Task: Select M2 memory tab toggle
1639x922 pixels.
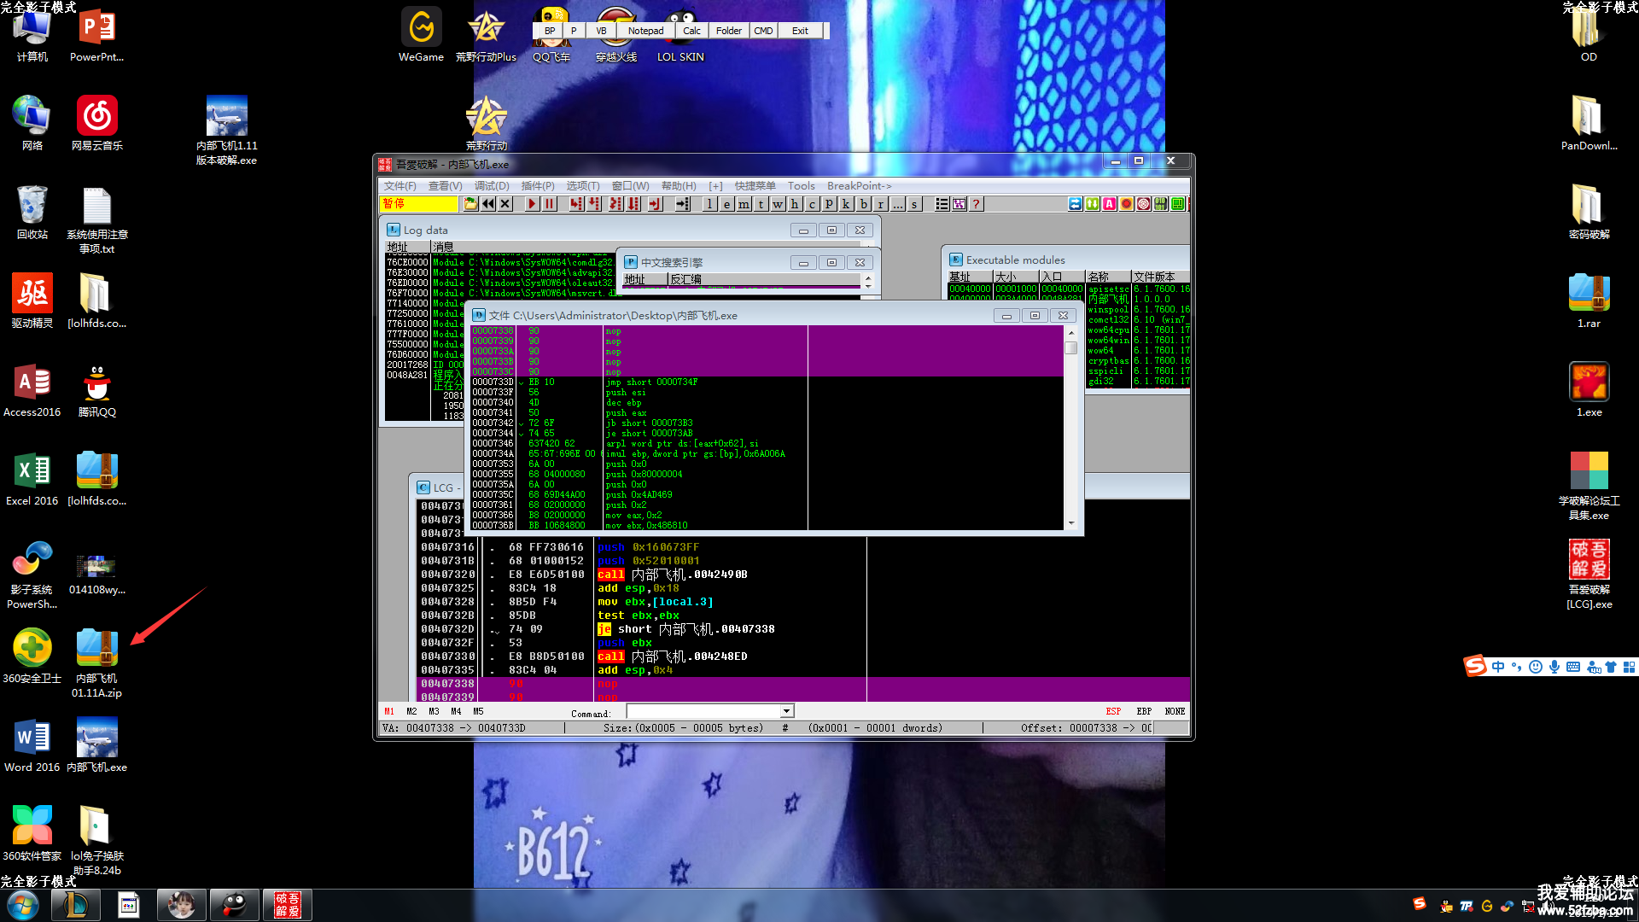Action: click(x=411, y=711)
